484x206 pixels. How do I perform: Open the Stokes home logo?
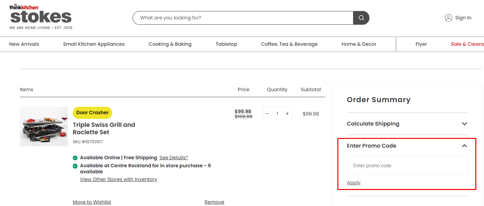click(x=41, y=17)
